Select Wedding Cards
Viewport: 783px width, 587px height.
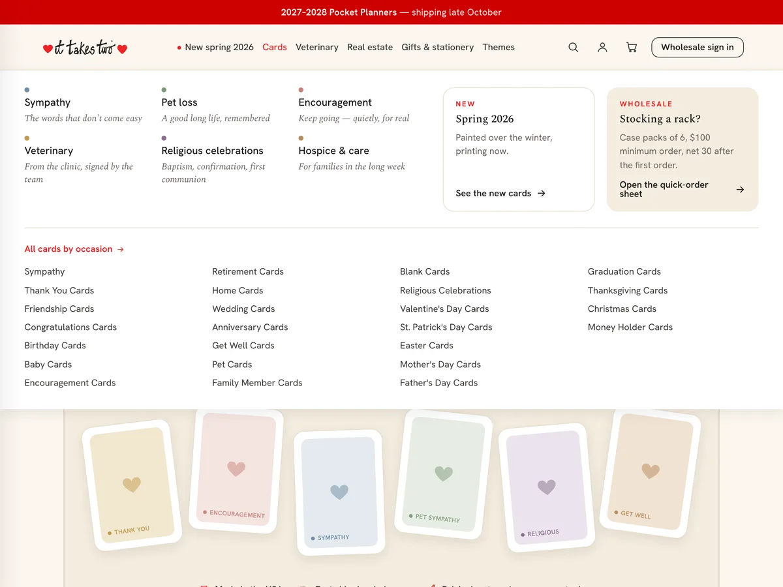point(243,309)
